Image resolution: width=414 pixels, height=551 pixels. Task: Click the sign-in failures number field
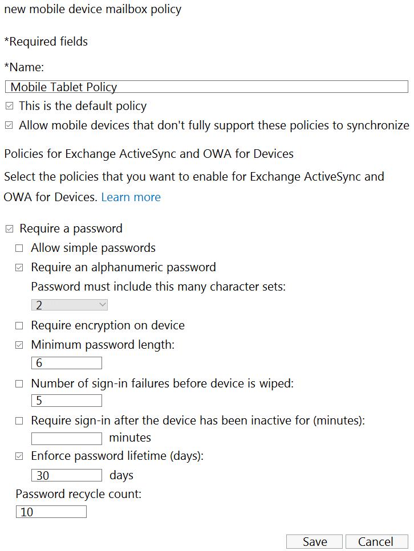tap(67, 401)
